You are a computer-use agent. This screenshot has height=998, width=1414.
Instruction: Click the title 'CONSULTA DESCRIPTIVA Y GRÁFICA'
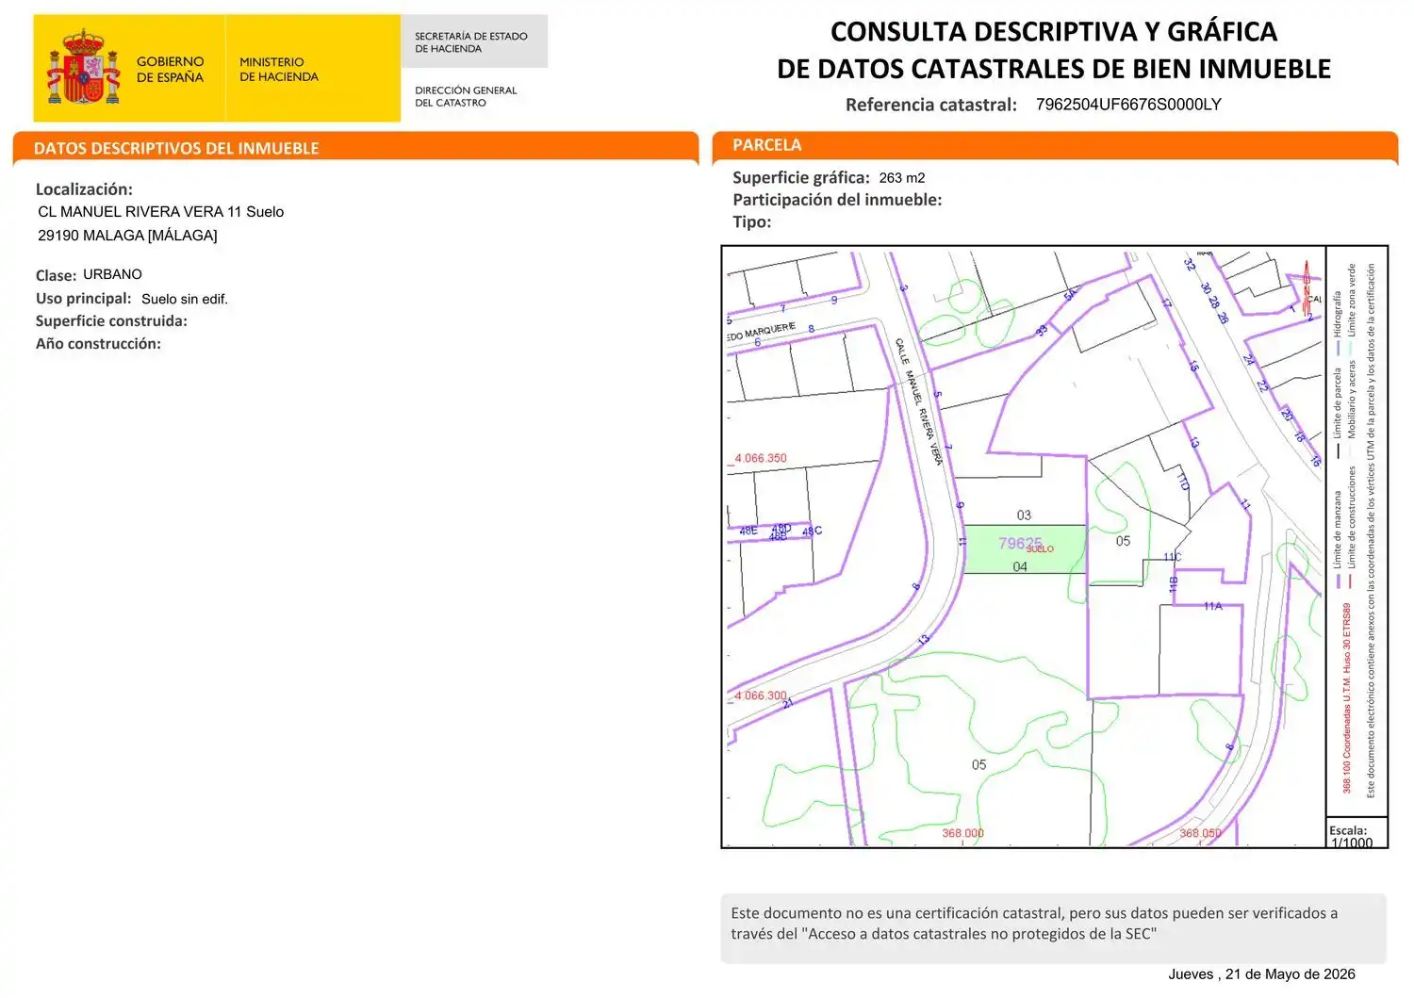(1054, 32)
